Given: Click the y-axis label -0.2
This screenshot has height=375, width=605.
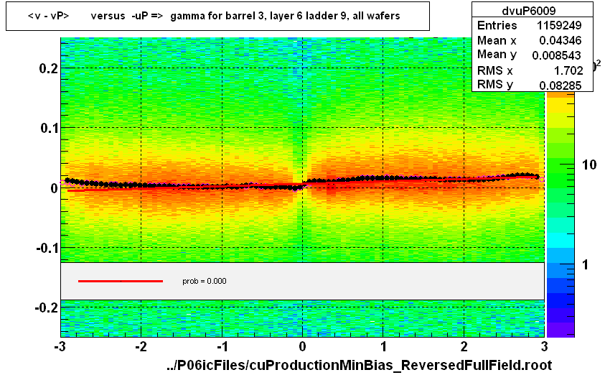Looking at the screenshot, I should pyautogui.click(x=47, y=307).
